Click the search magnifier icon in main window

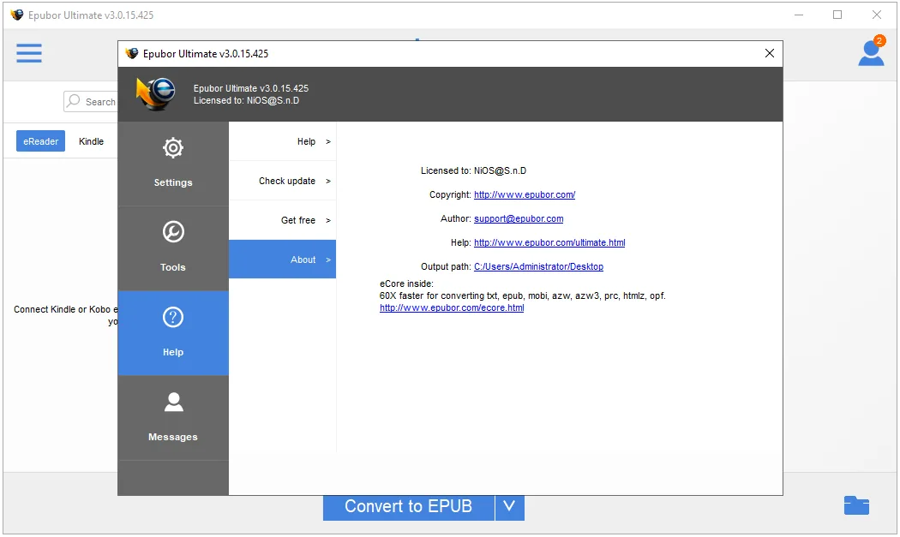[74, 101]
